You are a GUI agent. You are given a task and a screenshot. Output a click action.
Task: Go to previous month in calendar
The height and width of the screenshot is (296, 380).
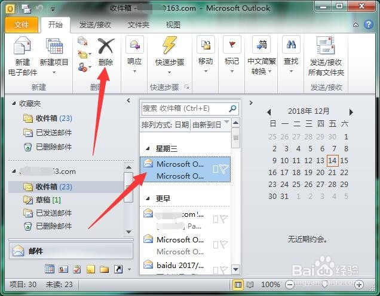268,112
